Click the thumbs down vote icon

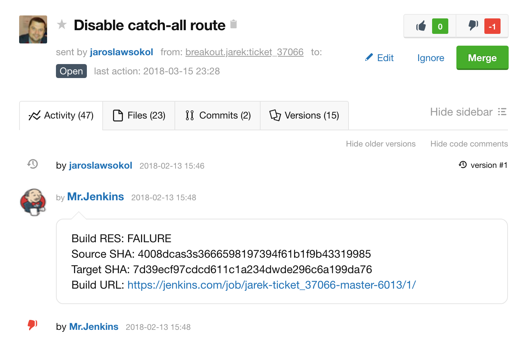[x=473, y=26]
